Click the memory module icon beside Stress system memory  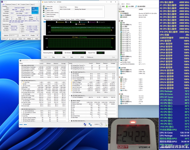tap(44, 13)
